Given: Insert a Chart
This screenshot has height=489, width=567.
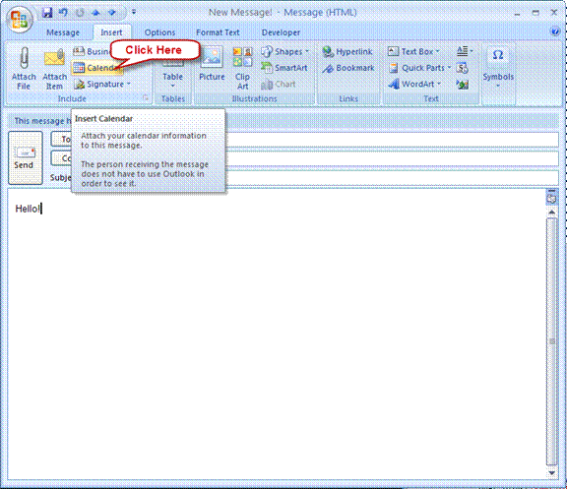Looking at the screenshot, I should (x=279, y=85).
